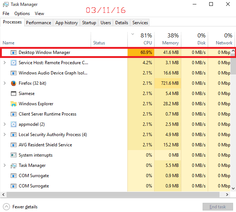Click the System interrupts icon
This screenshot has width=236, height=212.
[13, 155]
